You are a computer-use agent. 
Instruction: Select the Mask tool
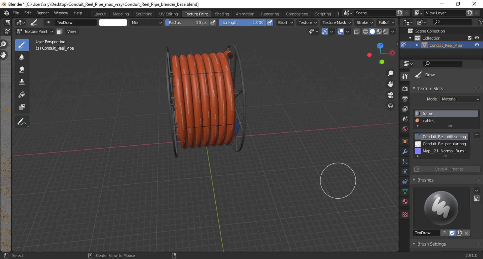(x=22, y=107)
